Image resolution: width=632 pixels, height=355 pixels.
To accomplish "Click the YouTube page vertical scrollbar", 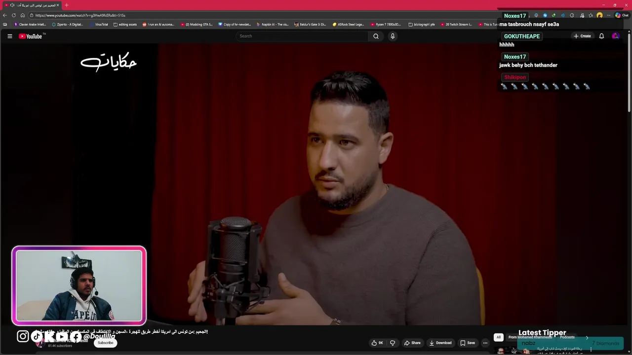I will [629, 71].
